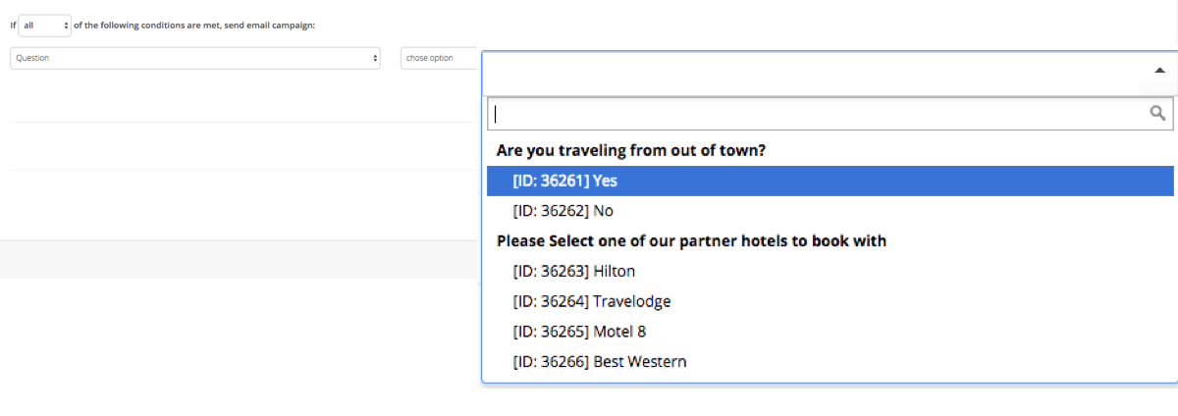The height and width of the screenshot is (416, 1178).
Task: Click the word 'Question' in the first select
Action: 32,58
